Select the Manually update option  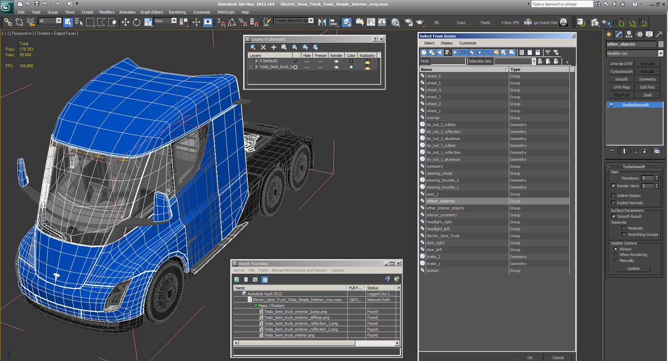point(616,260)
